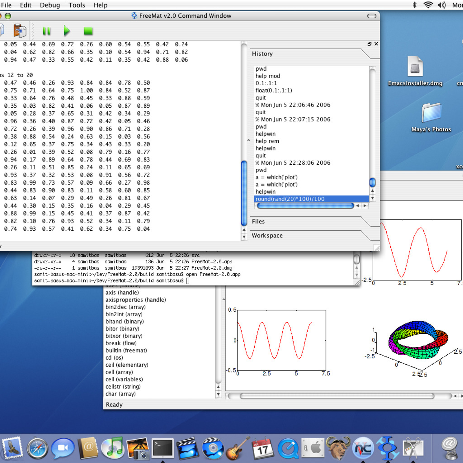This screenshot has height=463, width=463.
Task: Click the green play continue button
Action: (x=67, y=31)
